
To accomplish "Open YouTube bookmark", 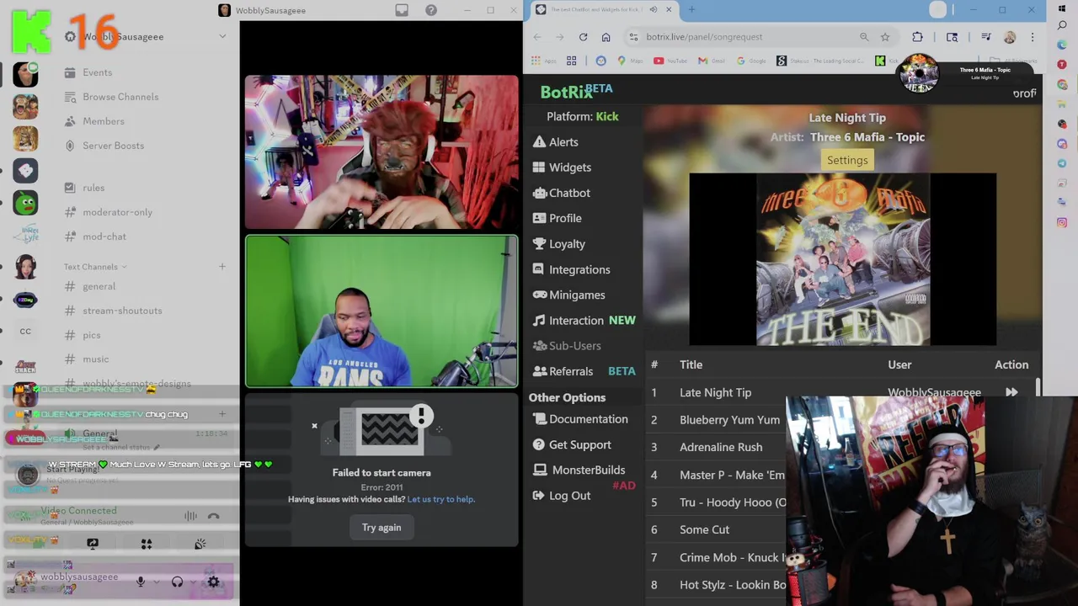I will tap(670, 61).
